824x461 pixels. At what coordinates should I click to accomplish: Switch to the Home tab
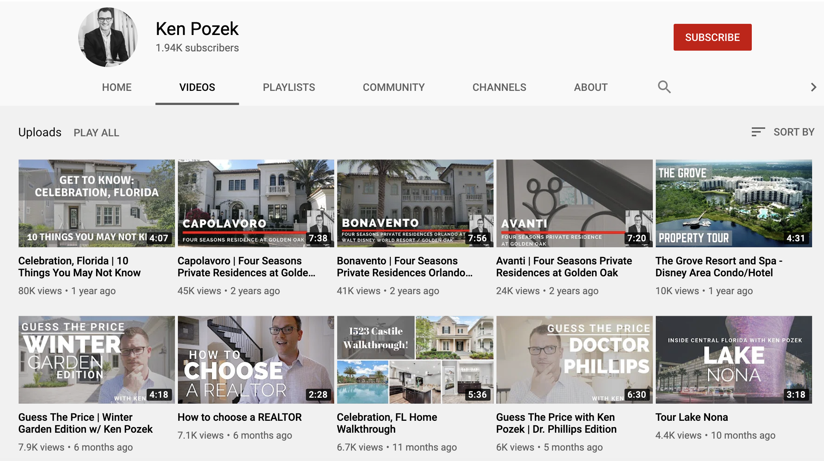coord(117,87)
